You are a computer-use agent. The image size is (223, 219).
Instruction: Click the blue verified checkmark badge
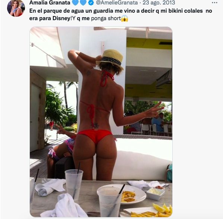pos(91,3)
